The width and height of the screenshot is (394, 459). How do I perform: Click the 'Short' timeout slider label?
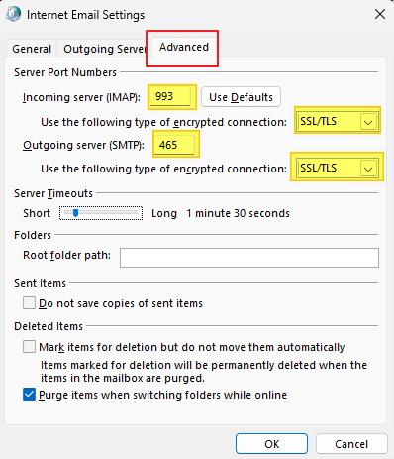click(37, 213)
